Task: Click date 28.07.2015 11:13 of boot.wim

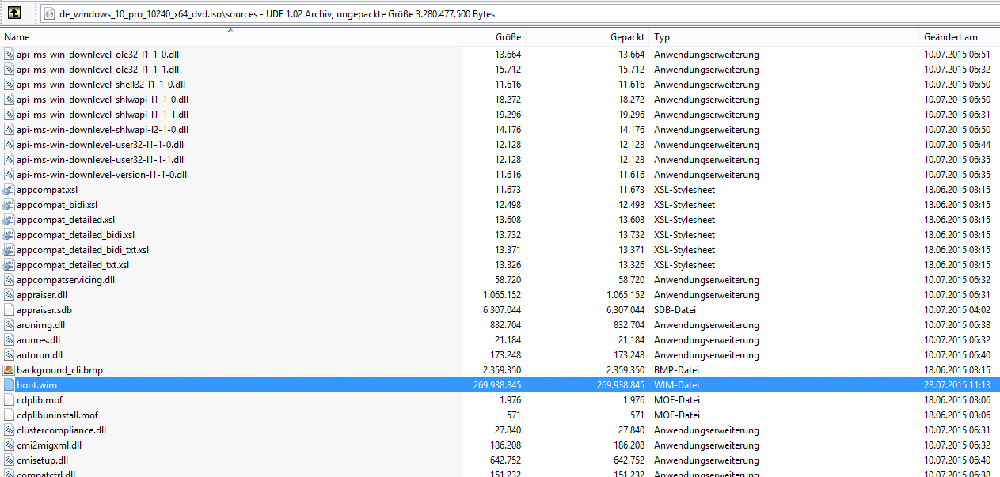Action: click(x=957, y=385)
